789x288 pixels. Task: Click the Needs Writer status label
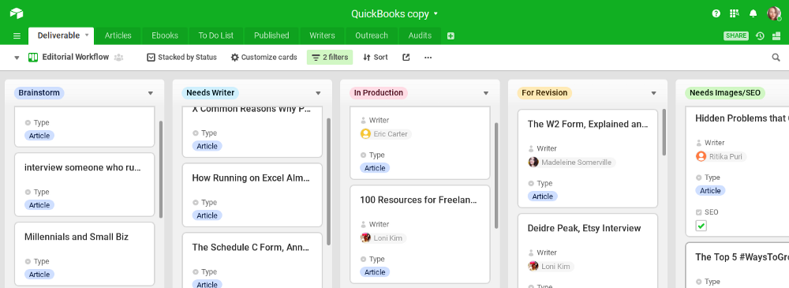tap(211, 92)
